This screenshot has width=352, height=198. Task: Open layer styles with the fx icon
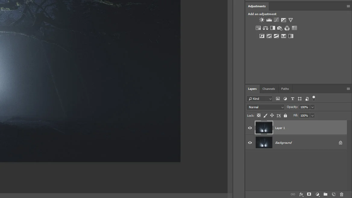click(301, 194)
